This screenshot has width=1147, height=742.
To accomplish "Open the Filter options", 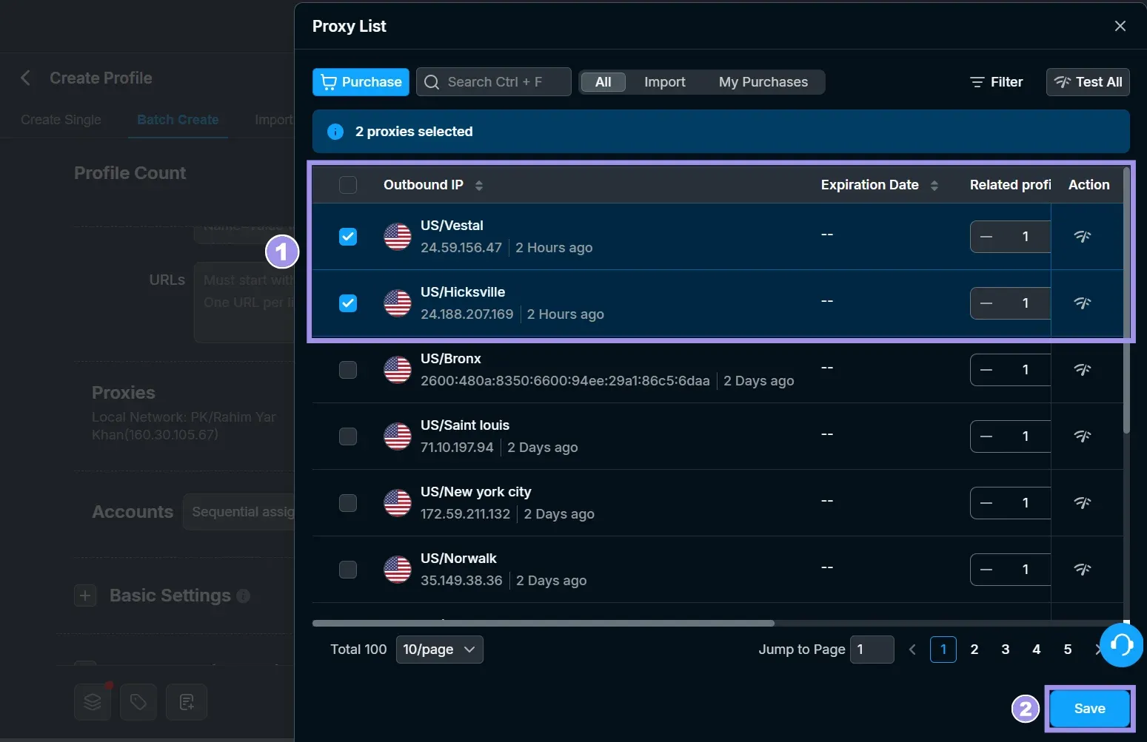I will point(997,82).
